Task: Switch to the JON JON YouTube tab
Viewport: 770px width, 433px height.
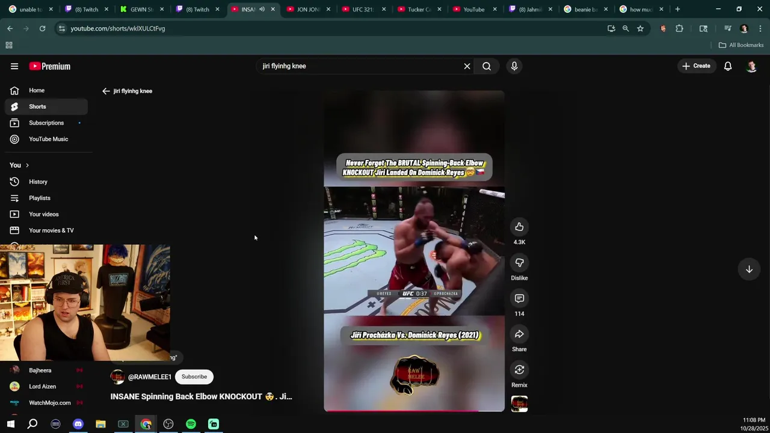Action: pyautogui.click(x=307, y=9)
